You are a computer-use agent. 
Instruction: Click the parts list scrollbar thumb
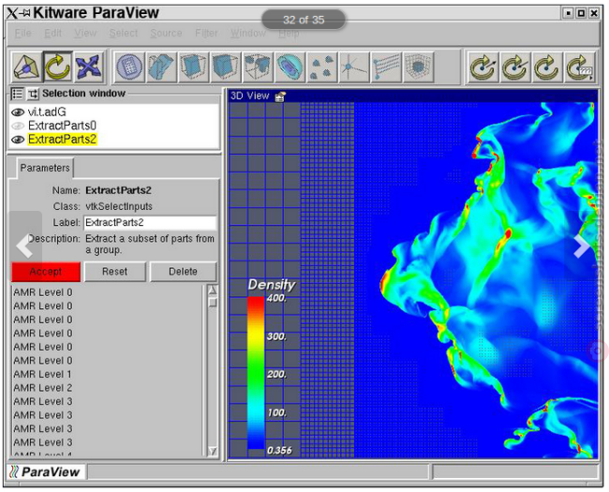213,303
